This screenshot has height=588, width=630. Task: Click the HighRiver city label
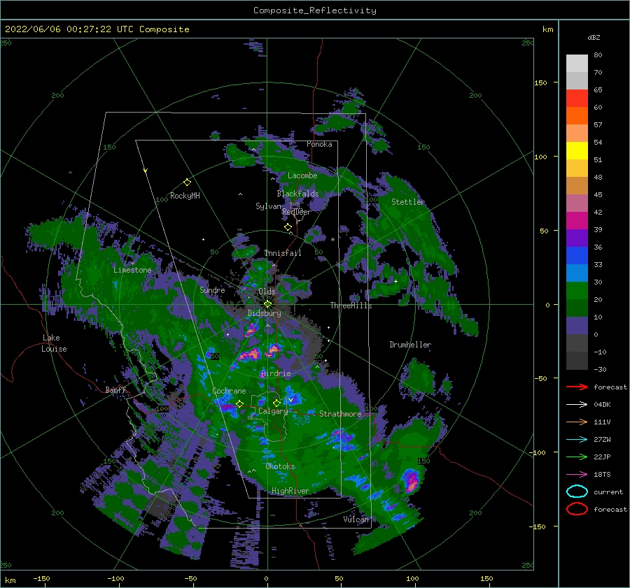[290, 491]
